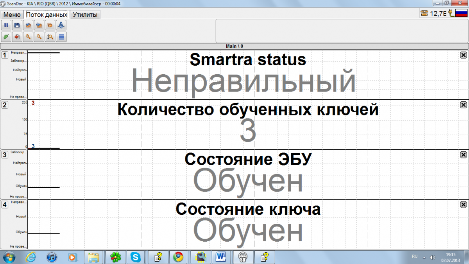Close the Состояние ключа parameter row
Image resolution: width=469 pixels, height=264 pixels.
(x=463, y=205)
